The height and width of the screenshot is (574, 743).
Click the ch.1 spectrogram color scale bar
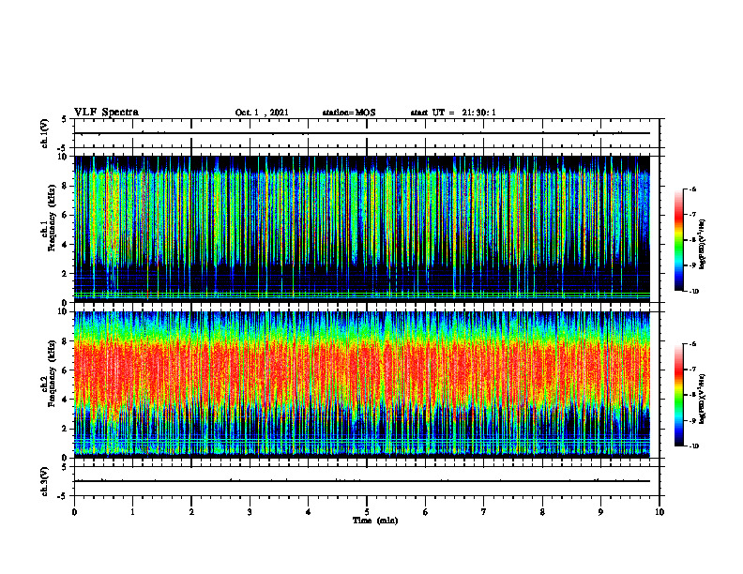(x=678, y=240)
